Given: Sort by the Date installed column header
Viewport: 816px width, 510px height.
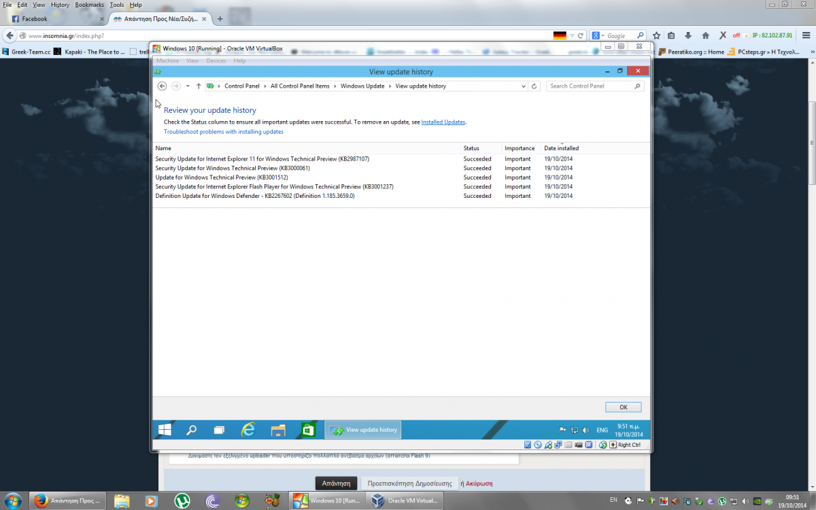Looking at the screenshot, I should point(562,148).
